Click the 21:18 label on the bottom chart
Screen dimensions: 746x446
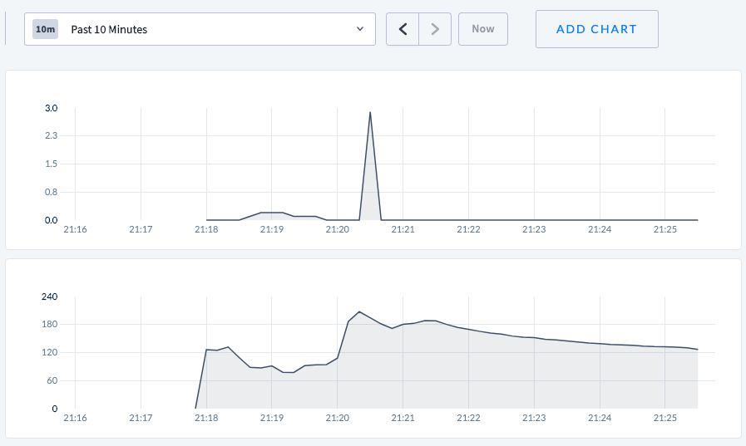coord(206,418)
